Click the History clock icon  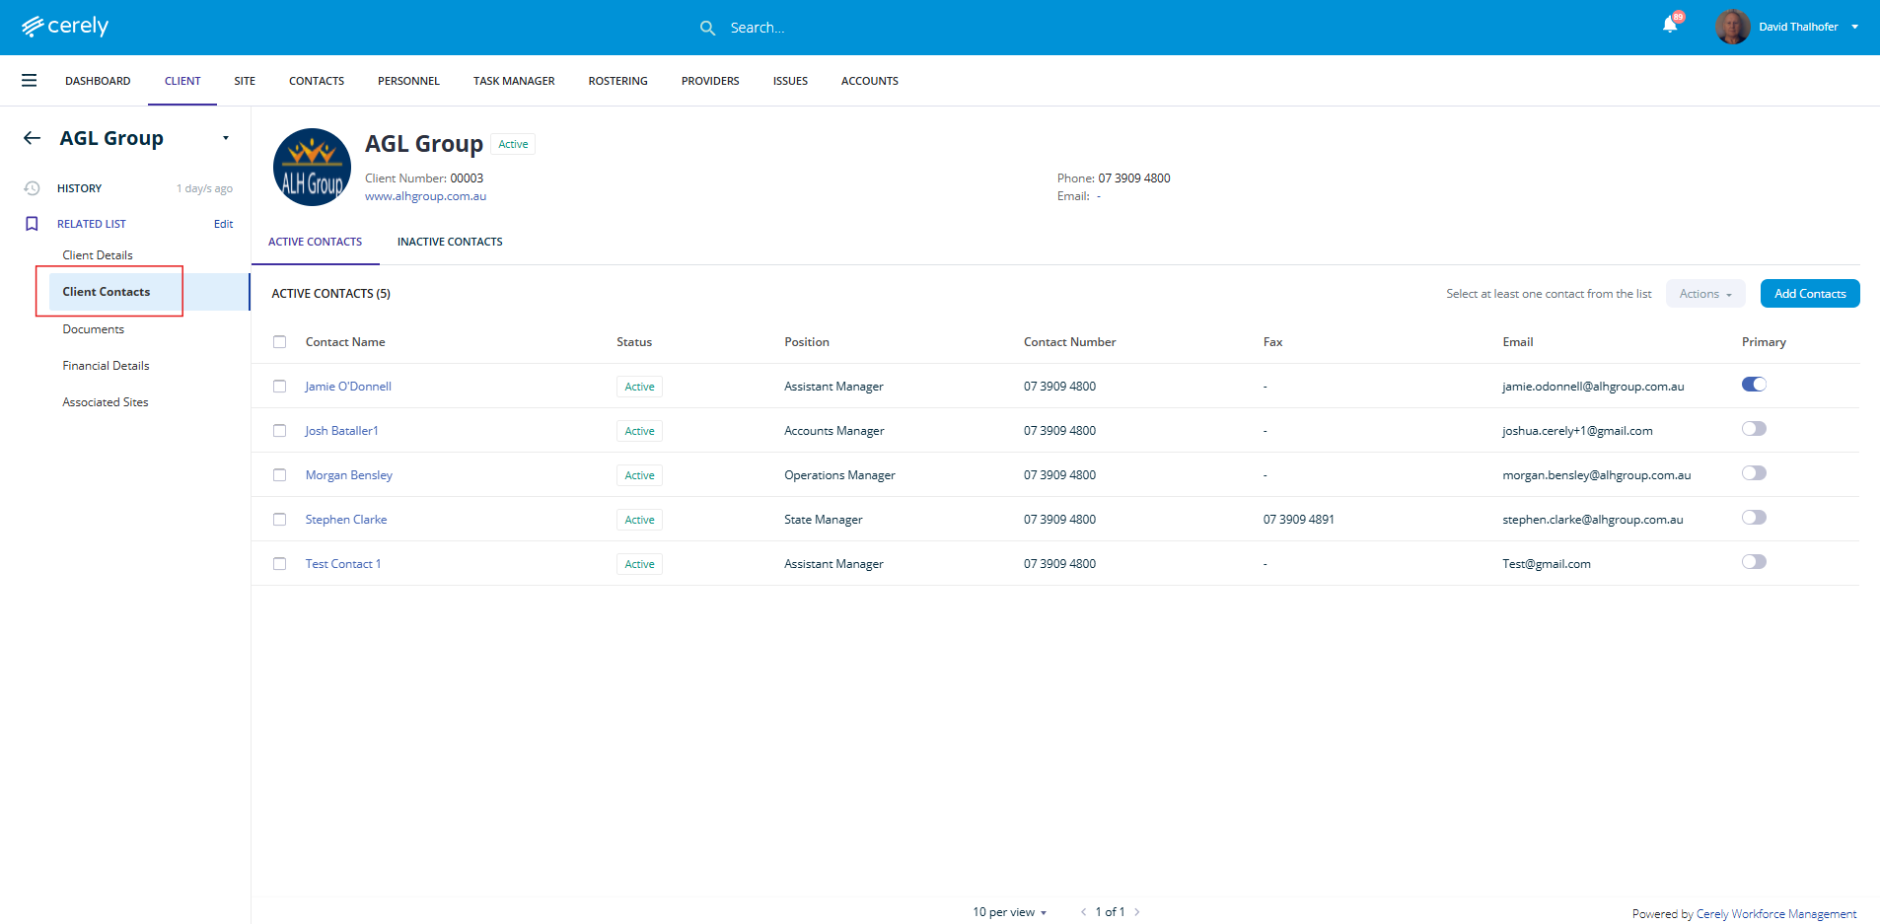point(32,188)
